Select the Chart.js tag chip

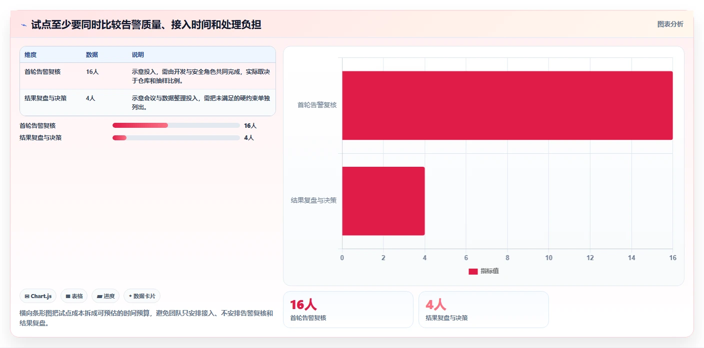click(38, 296)
